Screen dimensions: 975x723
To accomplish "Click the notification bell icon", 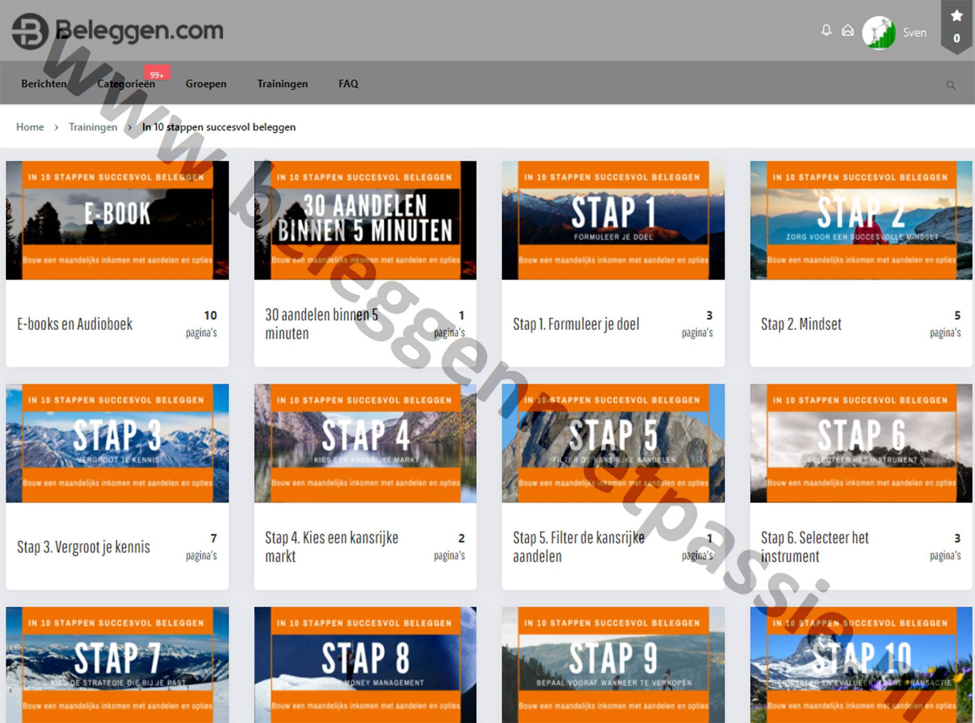I will click(x=826, y=30).
